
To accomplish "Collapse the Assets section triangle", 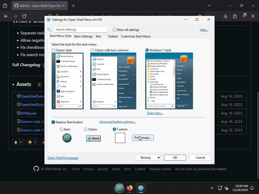I will 13,85.
